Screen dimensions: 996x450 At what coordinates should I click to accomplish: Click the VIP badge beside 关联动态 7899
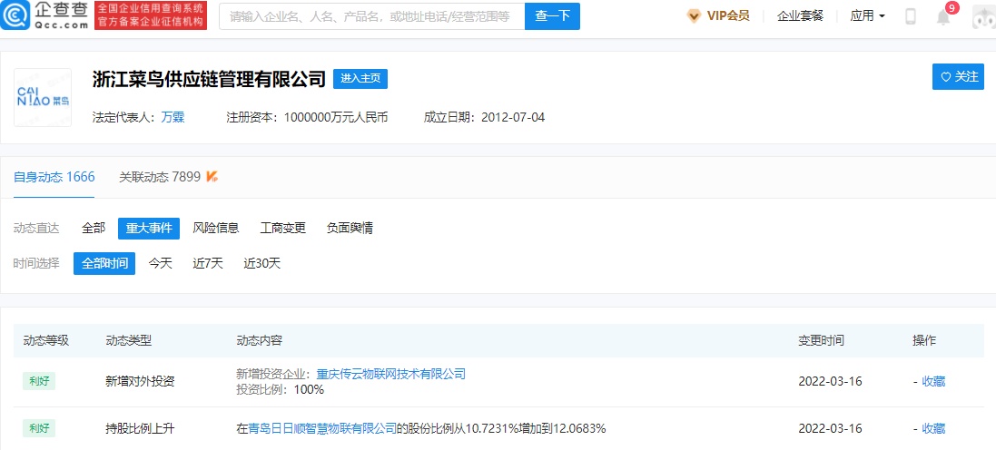(x=212, y=177)
